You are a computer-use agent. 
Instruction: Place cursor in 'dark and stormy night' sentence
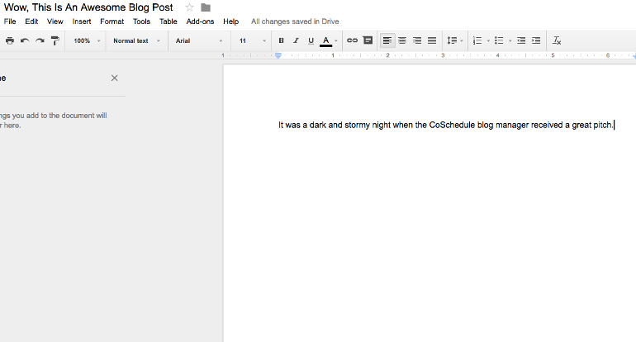446,125
